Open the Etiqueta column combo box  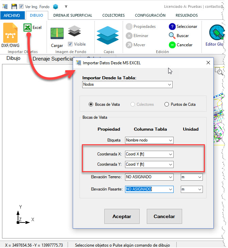click(149, 140)
